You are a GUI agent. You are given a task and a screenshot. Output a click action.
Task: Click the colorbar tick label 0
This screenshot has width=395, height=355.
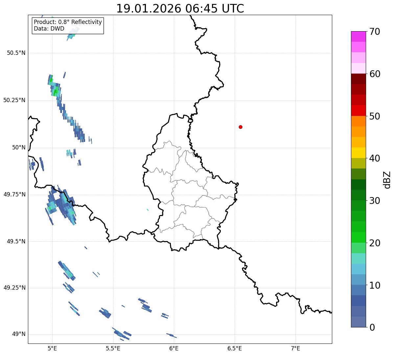[x=372, y=327]
